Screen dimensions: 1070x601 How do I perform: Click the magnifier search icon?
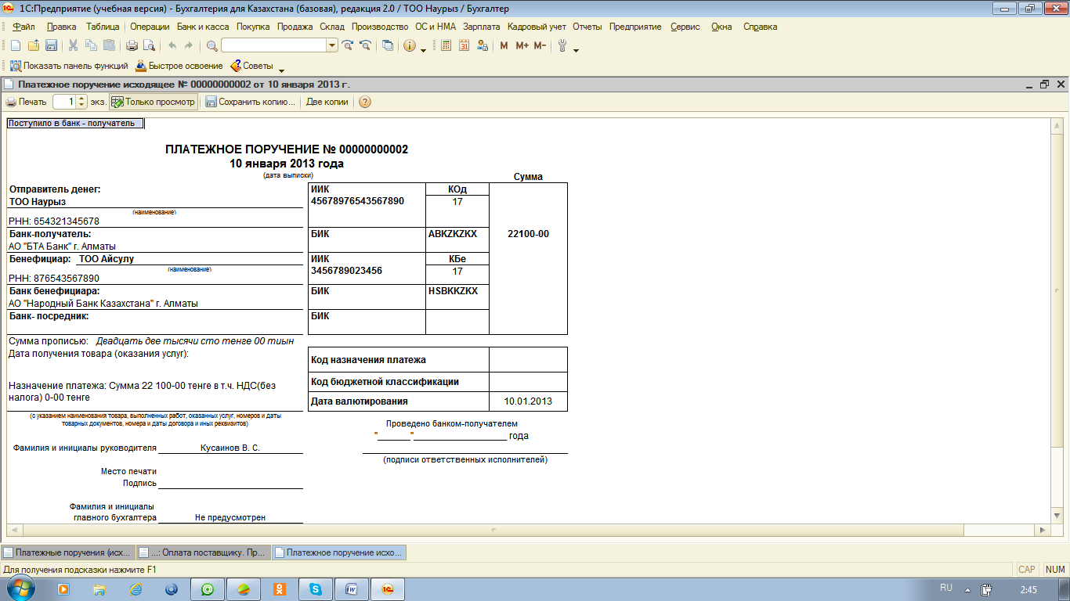click(x=211, y=45)
